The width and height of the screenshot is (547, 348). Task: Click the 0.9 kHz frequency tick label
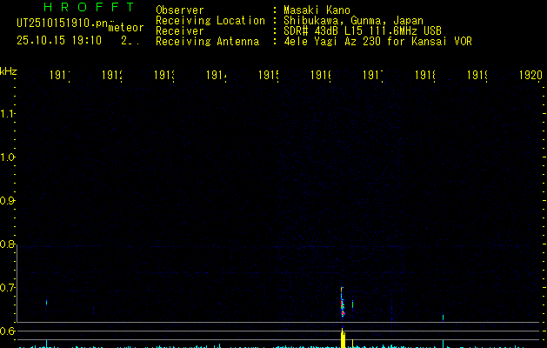point(7,201)
